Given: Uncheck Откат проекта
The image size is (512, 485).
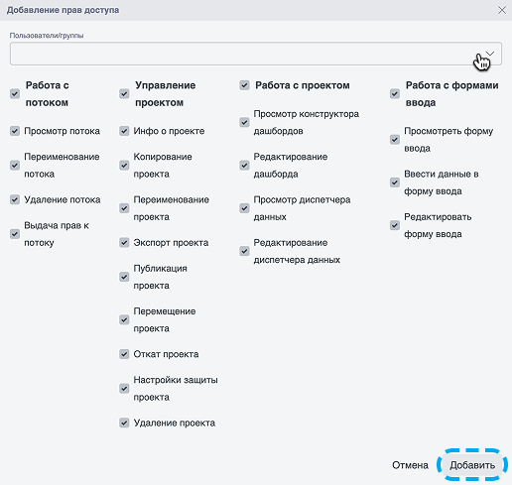Looking at the screenshot, I should pos(124,354).
